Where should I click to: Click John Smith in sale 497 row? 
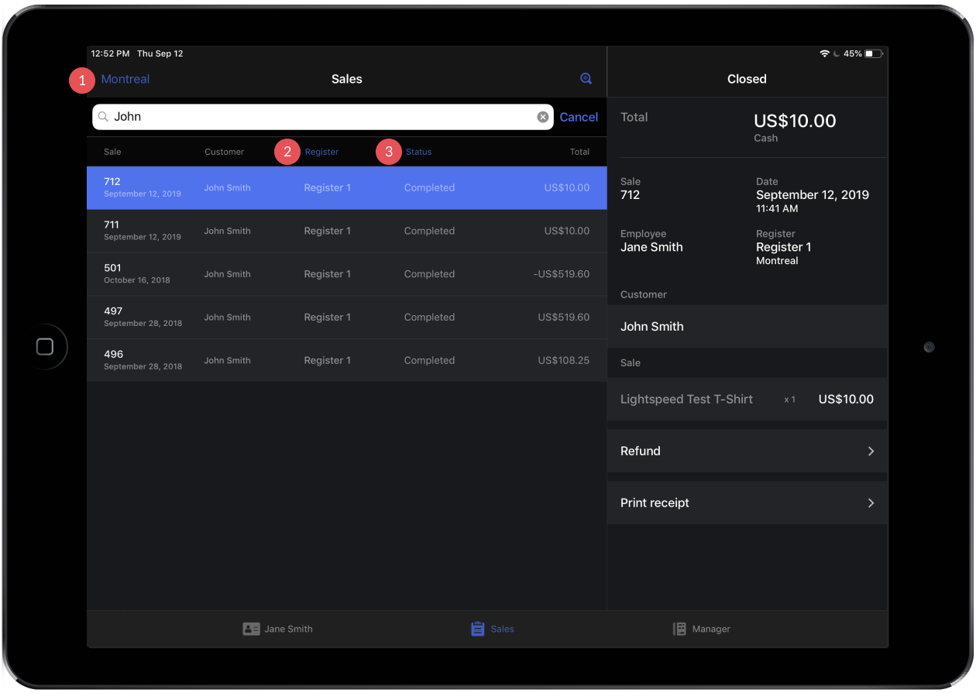tap(227, 317)
